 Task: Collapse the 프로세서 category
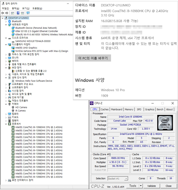click(6, 124)
